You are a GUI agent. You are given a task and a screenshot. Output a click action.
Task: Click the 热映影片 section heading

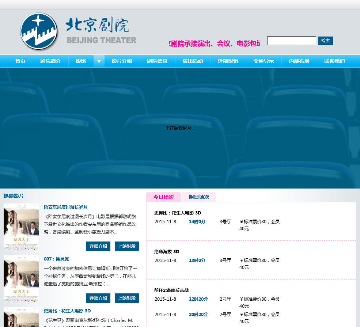coord(14,196)
